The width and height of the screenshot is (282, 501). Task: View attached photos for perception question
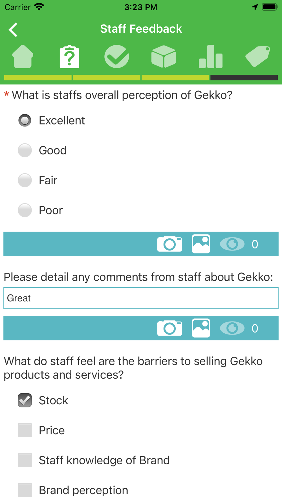232,244
